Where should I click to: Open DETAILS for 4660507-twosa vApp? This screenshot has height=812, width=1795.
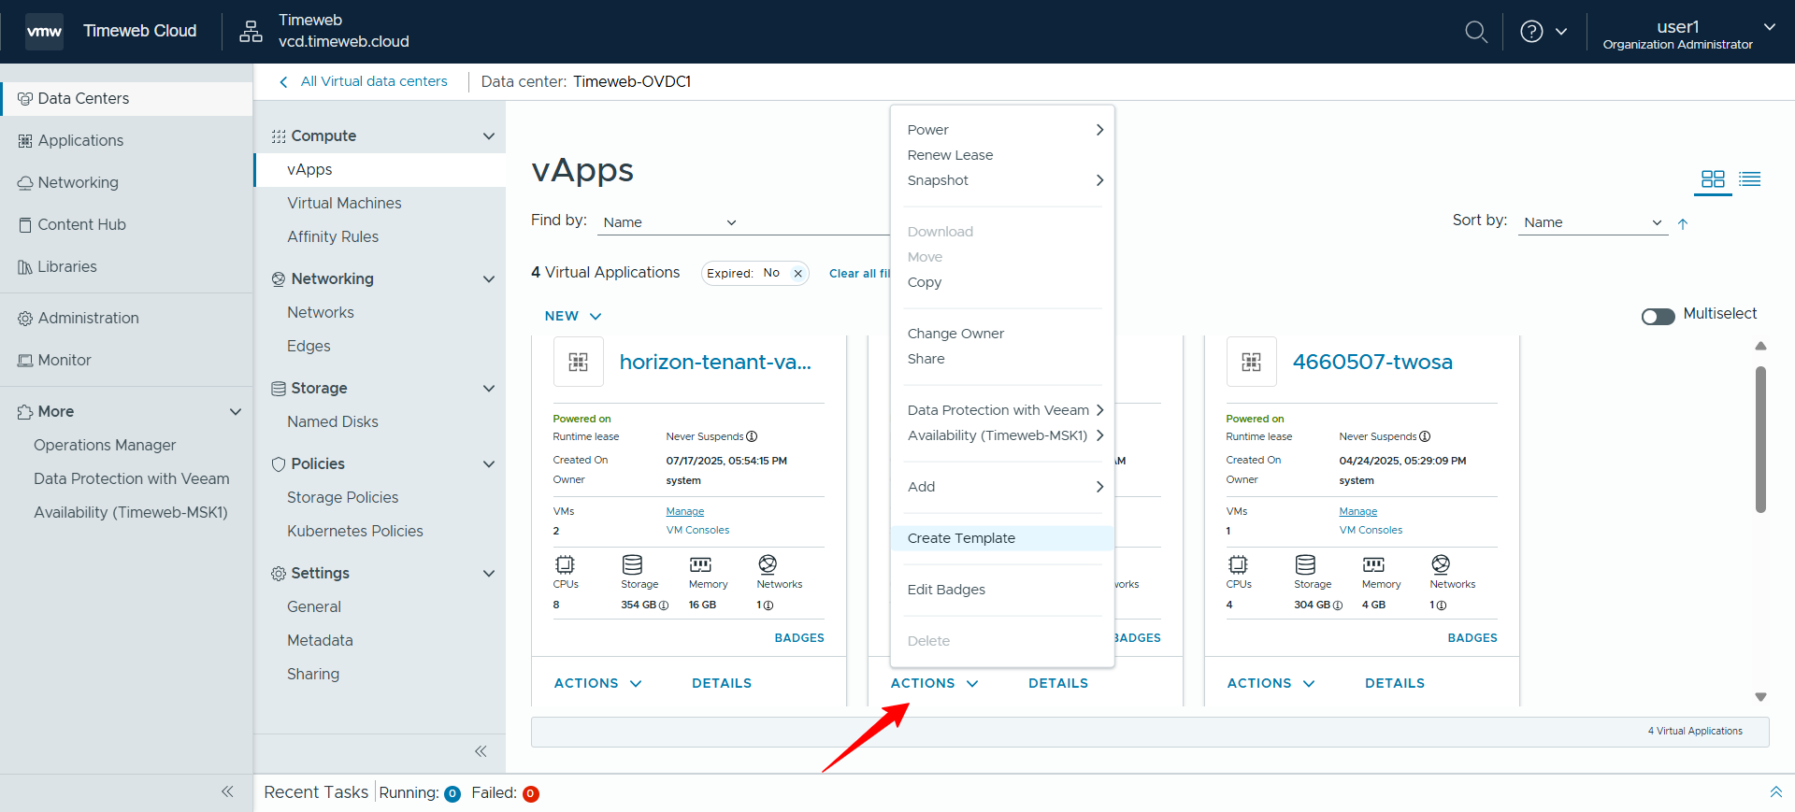[x=1395, y=683]
